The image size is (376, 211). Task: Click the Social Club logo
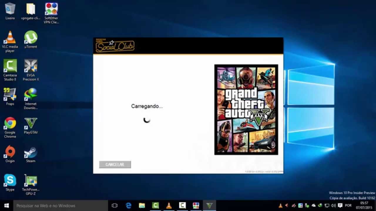pyautogui.click(x=115, y=46)
